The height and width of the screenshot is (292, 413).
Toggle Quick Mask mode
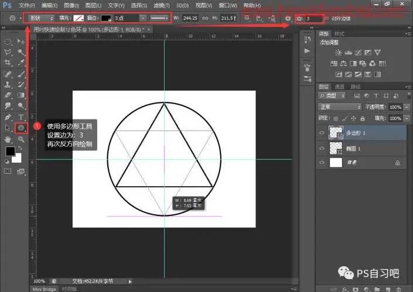click(x=8, y=171)
